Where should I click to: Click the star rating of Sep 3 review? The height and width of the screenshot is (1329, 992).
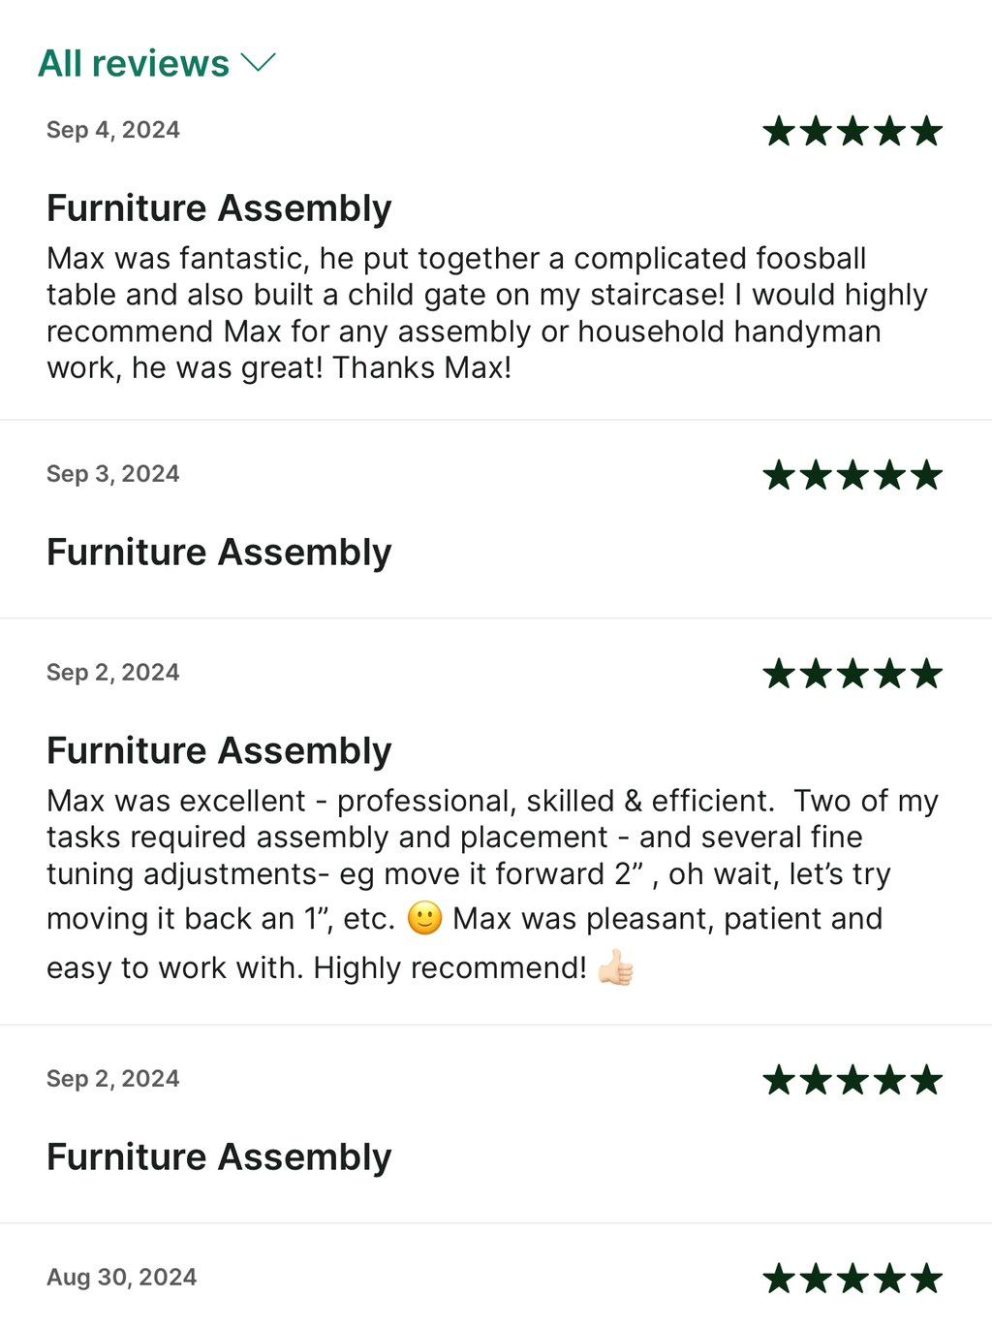tap(852, 475)
